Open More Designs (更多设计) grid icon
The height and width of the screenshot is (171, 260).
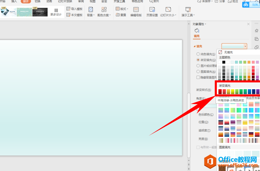(x=56, y=10)
